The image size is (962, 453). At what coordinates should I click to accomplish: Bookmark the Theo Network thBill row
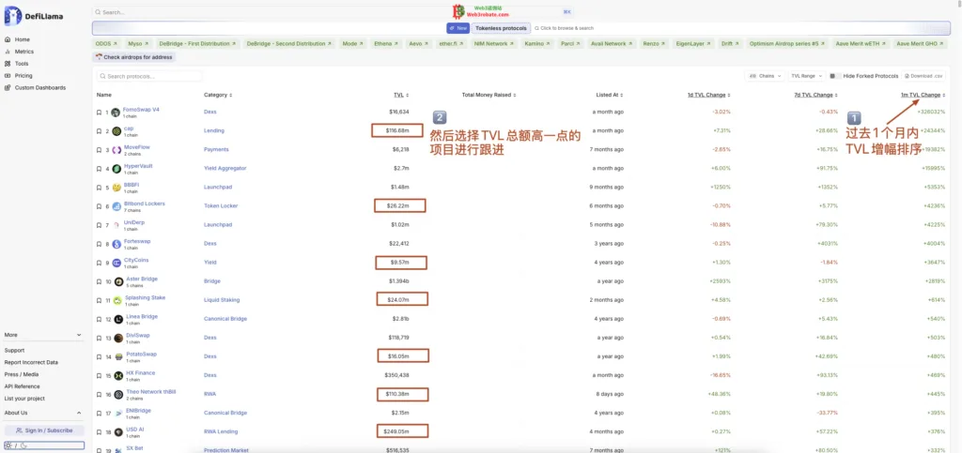tap(99, 394)
